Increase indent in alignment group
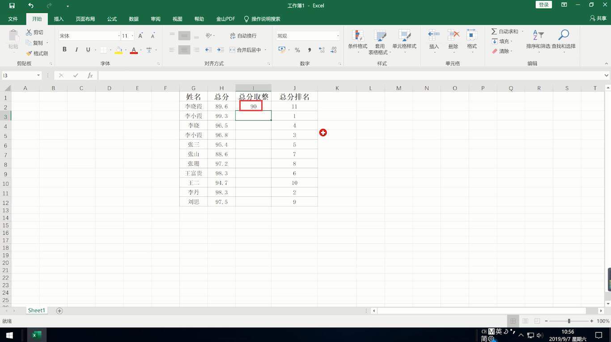Screen dimensions: 611x342 tap(220, 50)
